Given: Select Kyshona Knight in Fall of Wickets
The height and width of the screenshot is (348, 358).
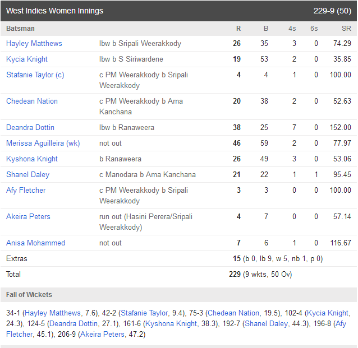Looking at the screenshot, I should pyautogui.click(x=171, y=323).
